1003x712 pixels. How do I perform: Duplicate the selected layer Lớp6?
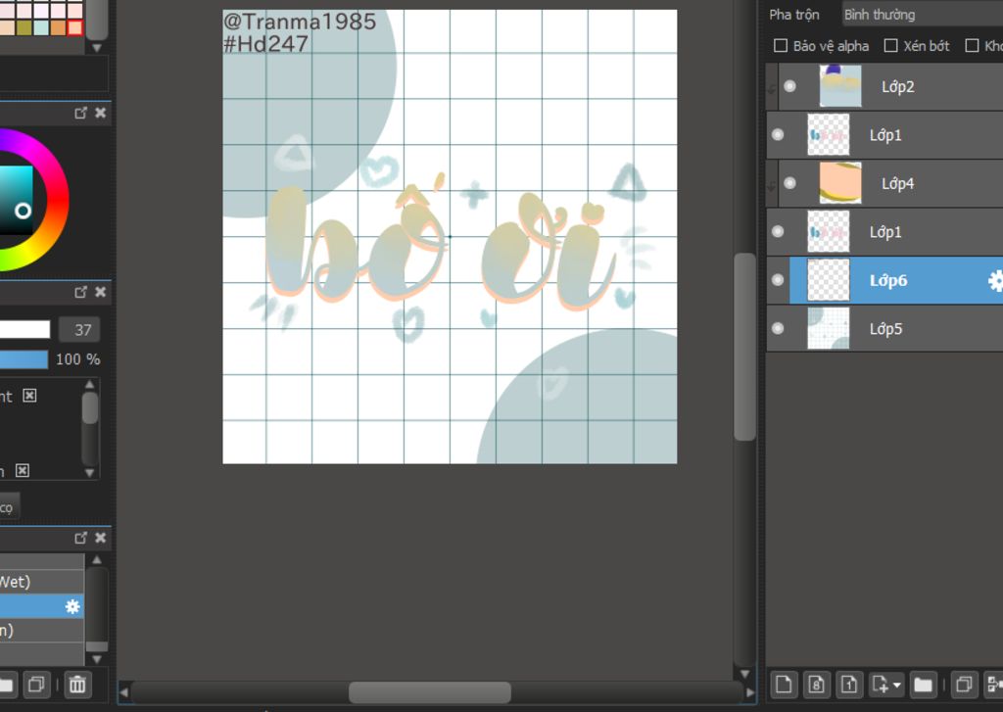click(x=964, y=685)
